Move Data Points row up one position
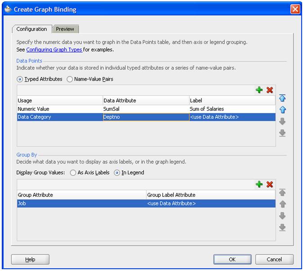 [x=283, y=110]
